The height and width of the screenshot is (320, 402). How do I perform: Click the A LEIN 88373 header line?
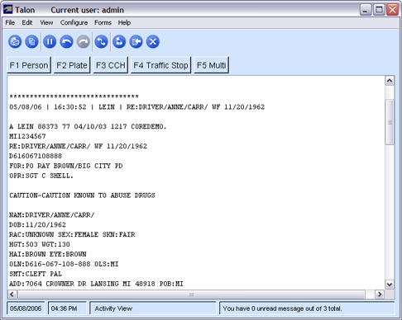click(88, 126)
